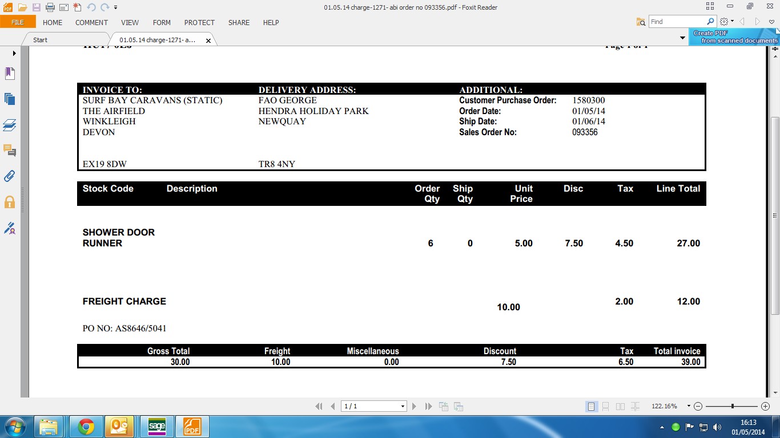Open the HELP ribbon tab
The height and width of the screenshot is (438, 780).
pyautogui.click(x=271, y=22)
